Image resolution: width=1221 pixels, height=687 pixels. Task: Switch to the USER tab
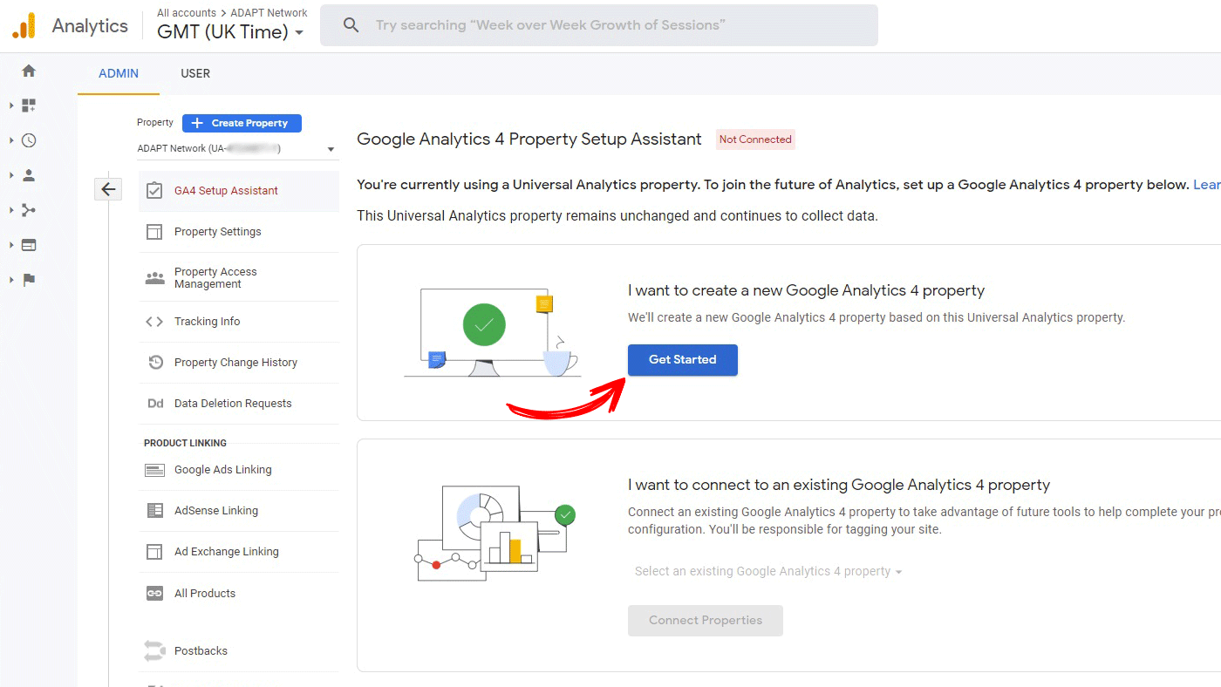pos(195,73)
